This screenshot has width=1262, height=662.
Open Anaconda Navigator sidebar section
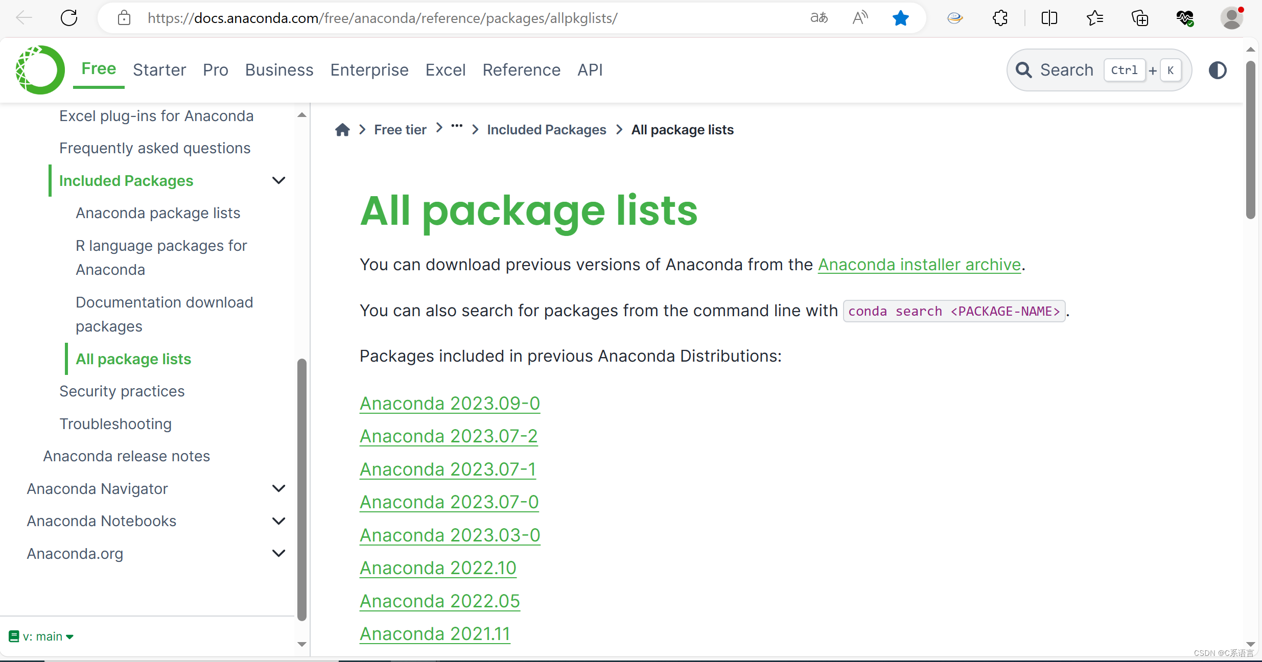(97, 489)
